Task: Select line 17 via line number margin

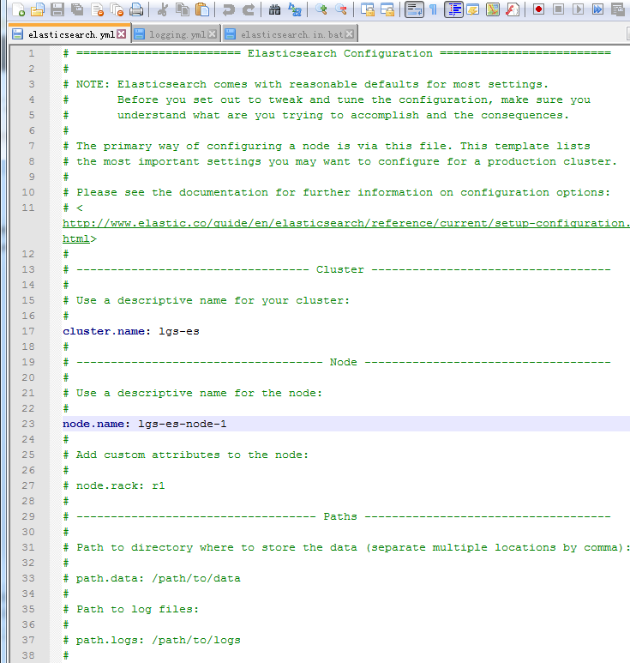Action: coord(28,331)
